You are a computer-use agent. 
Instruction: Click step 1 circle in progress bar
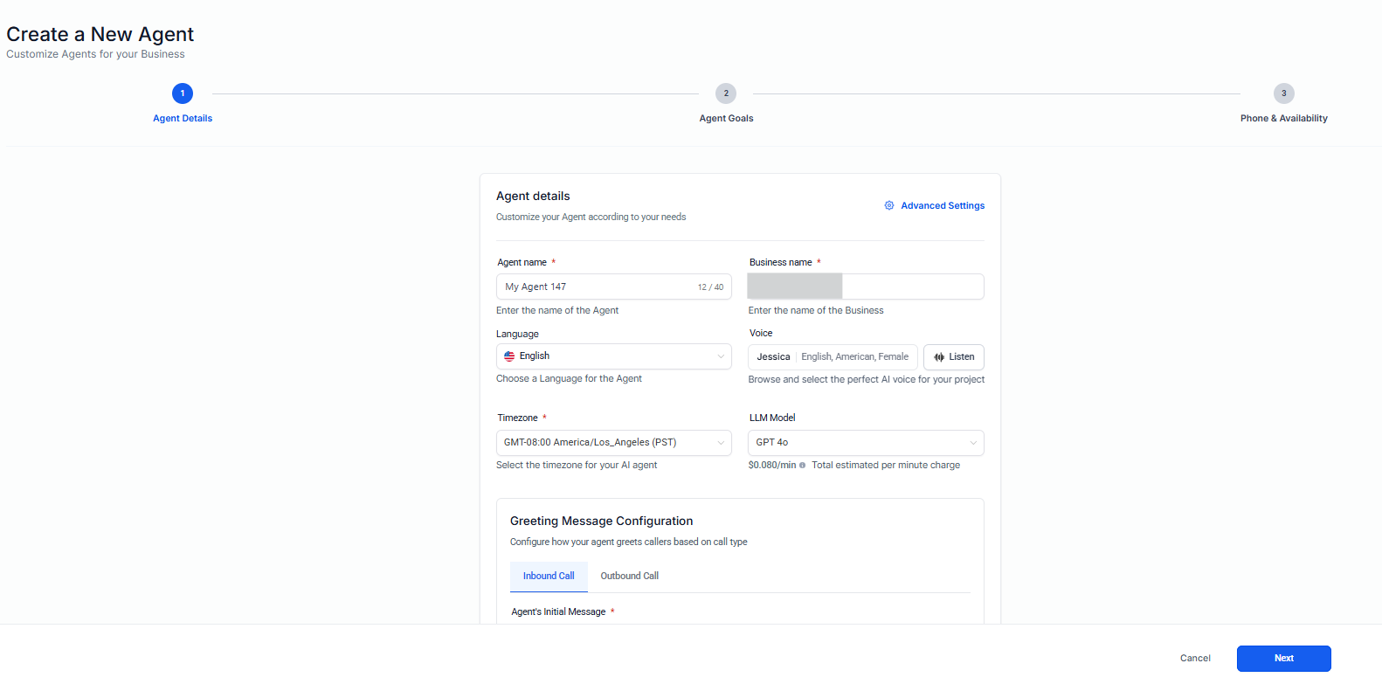point(183,93)
